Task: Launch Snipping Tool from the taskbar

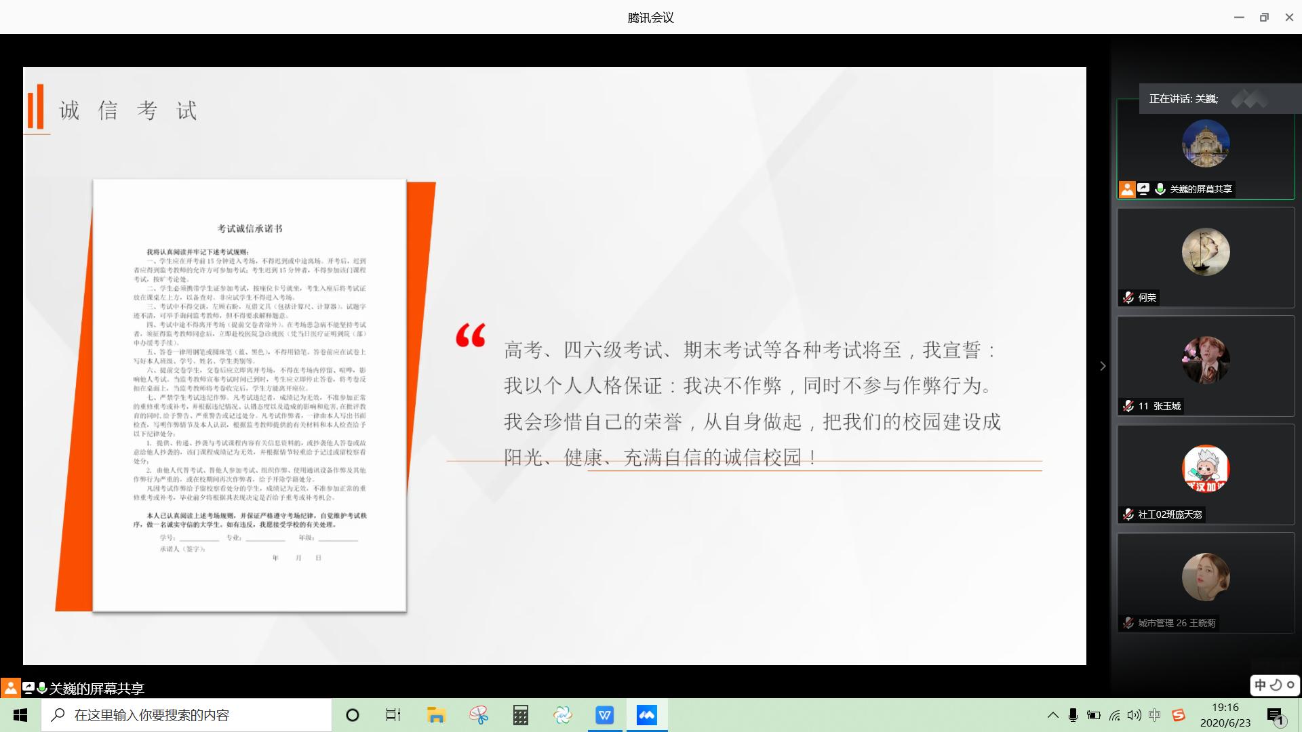Action: click(479, 715)
